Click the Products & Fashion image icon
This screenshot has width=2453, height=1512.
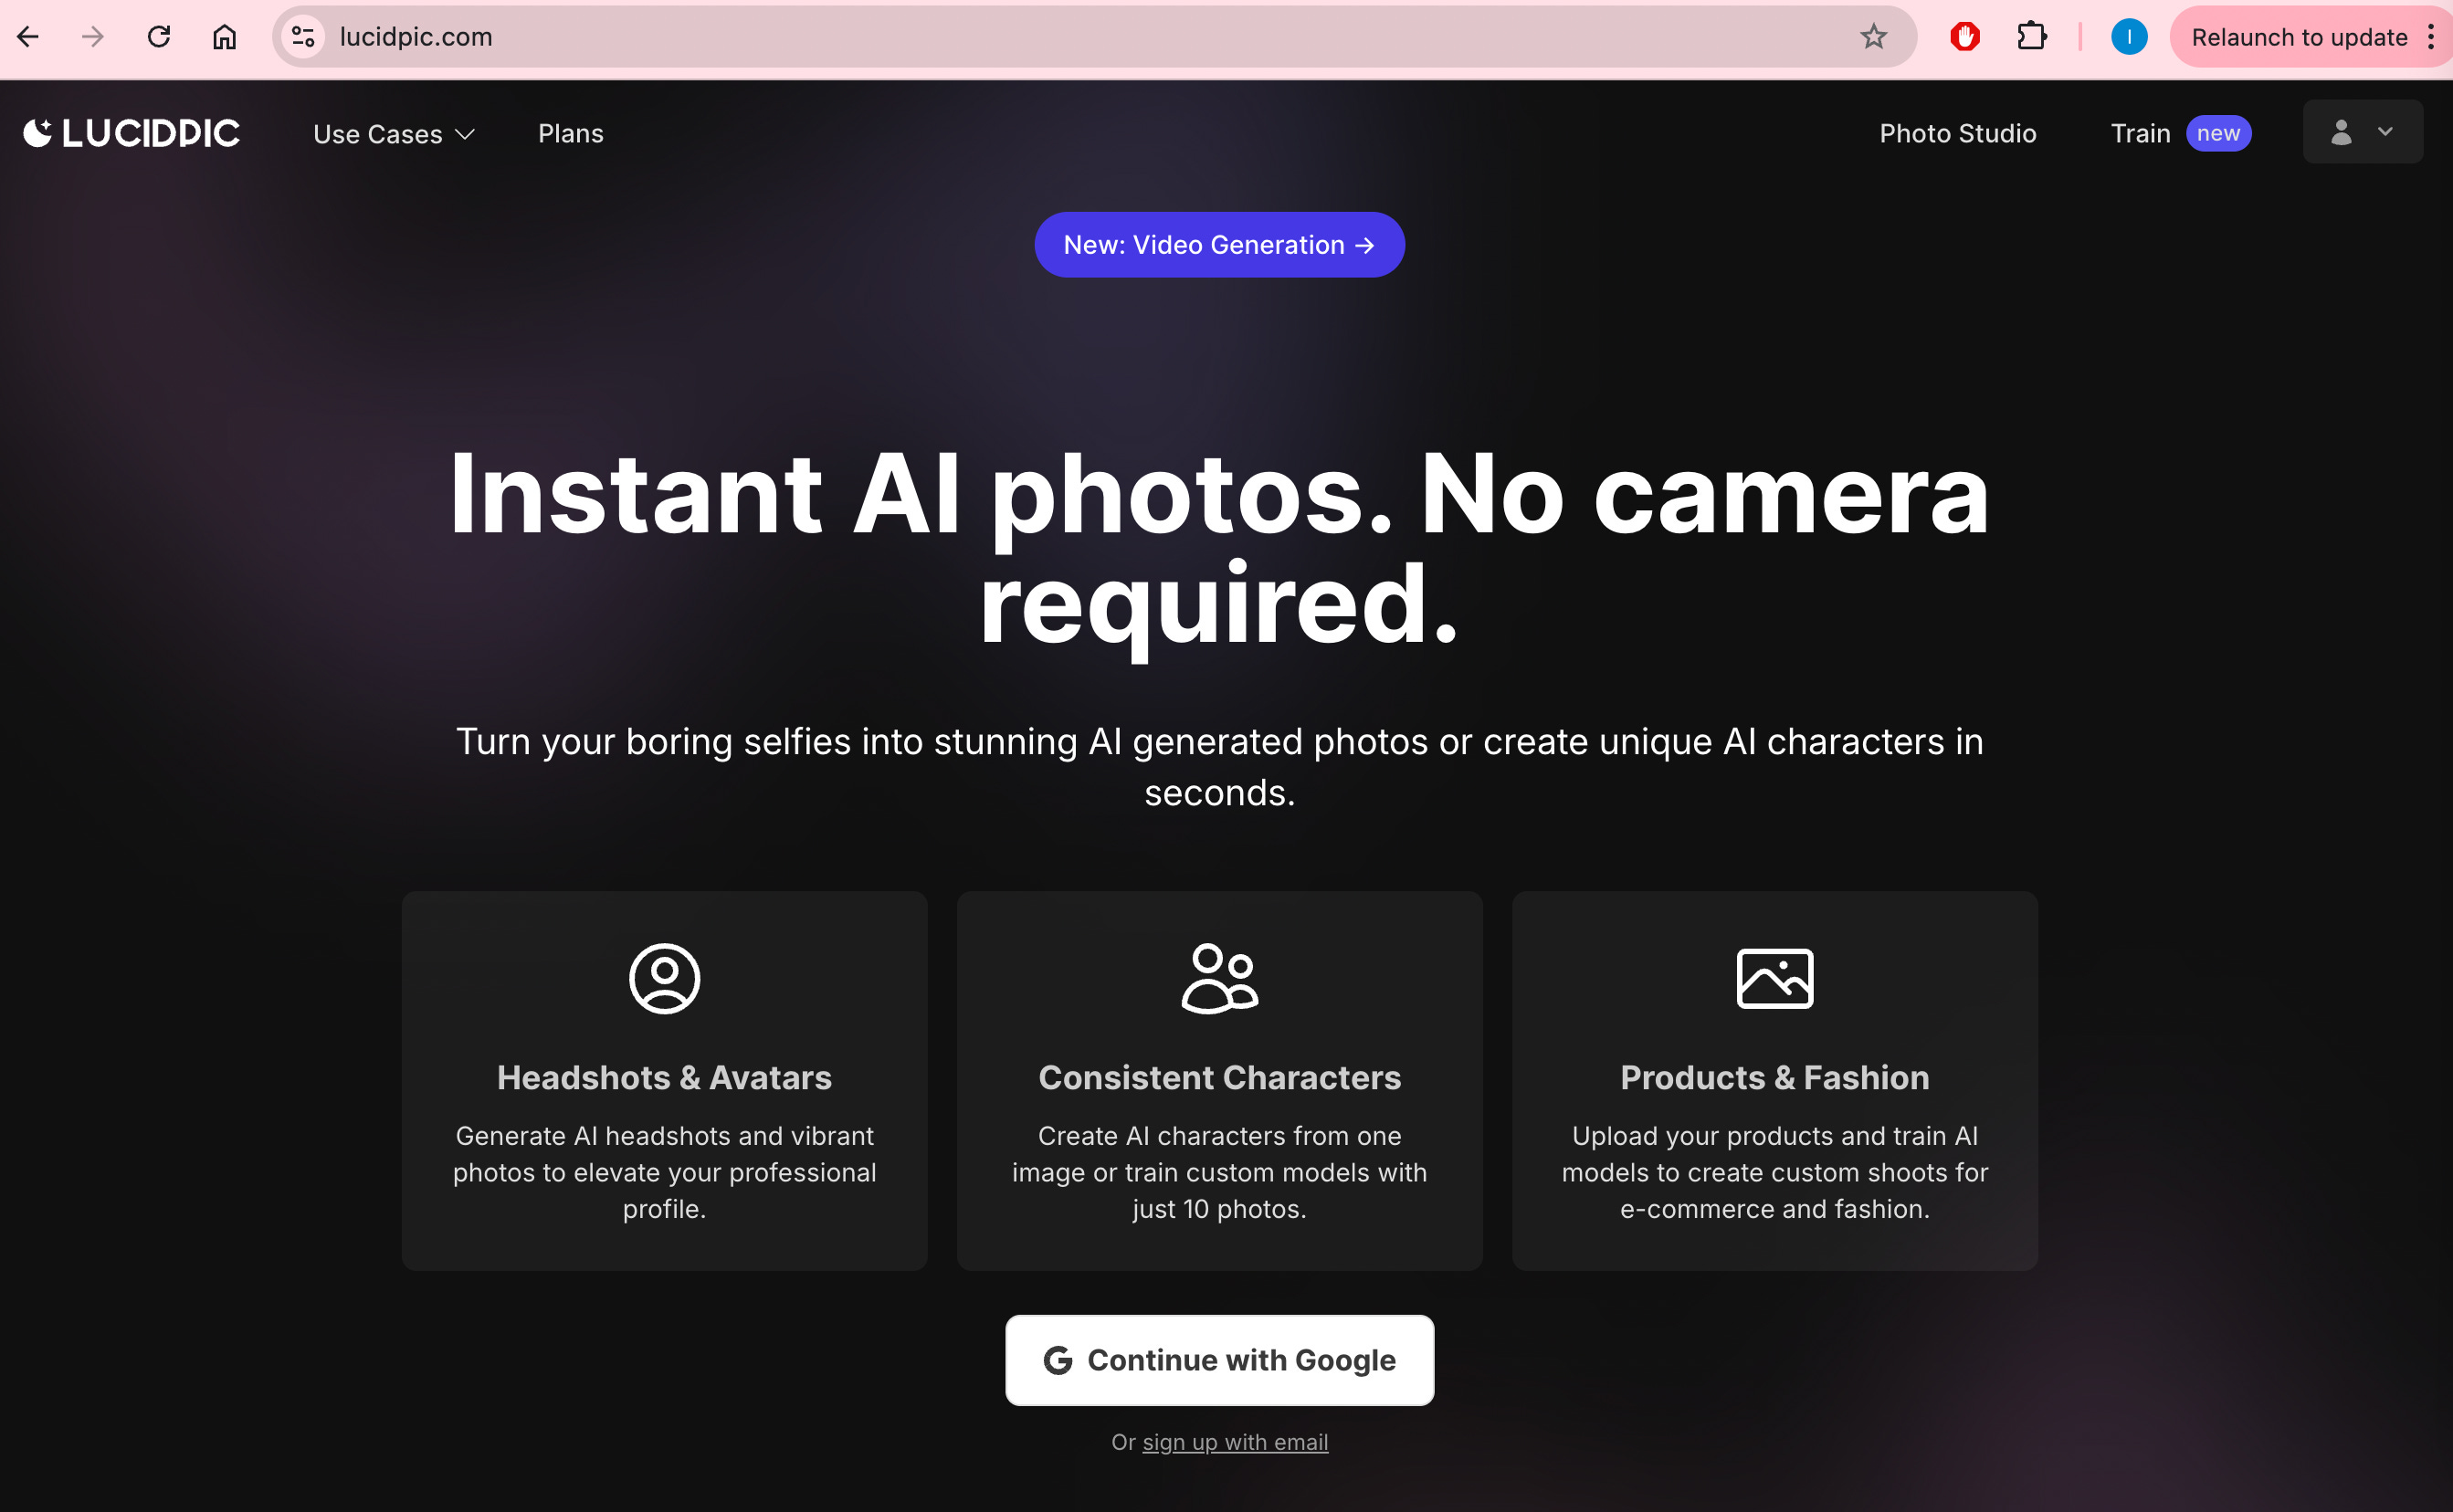pos(1775,978)
